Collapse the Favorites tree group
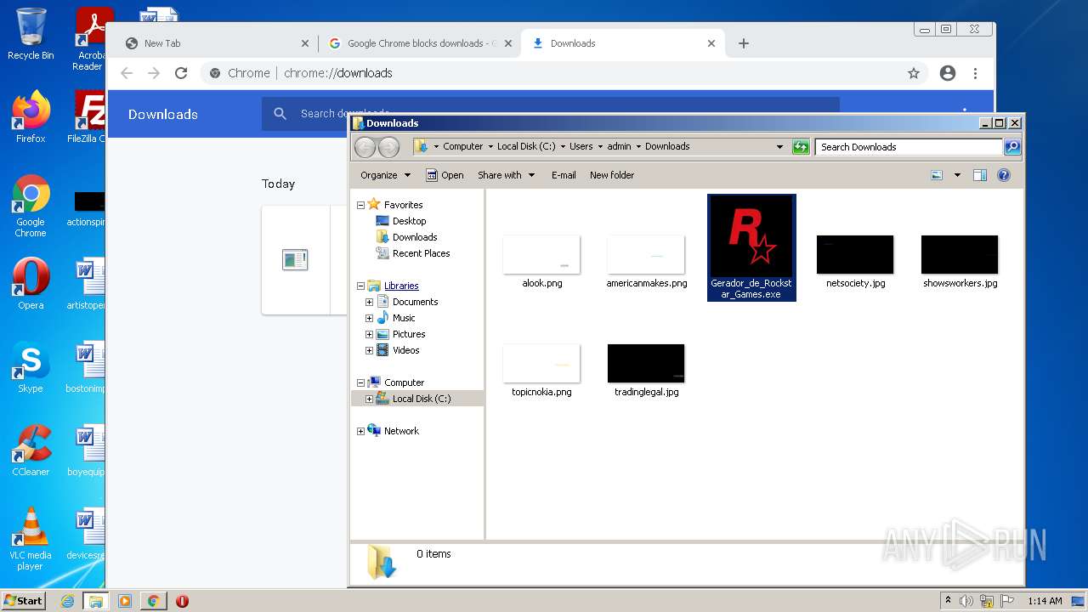This screenshot has height=612, width=1088. [360, 205]
